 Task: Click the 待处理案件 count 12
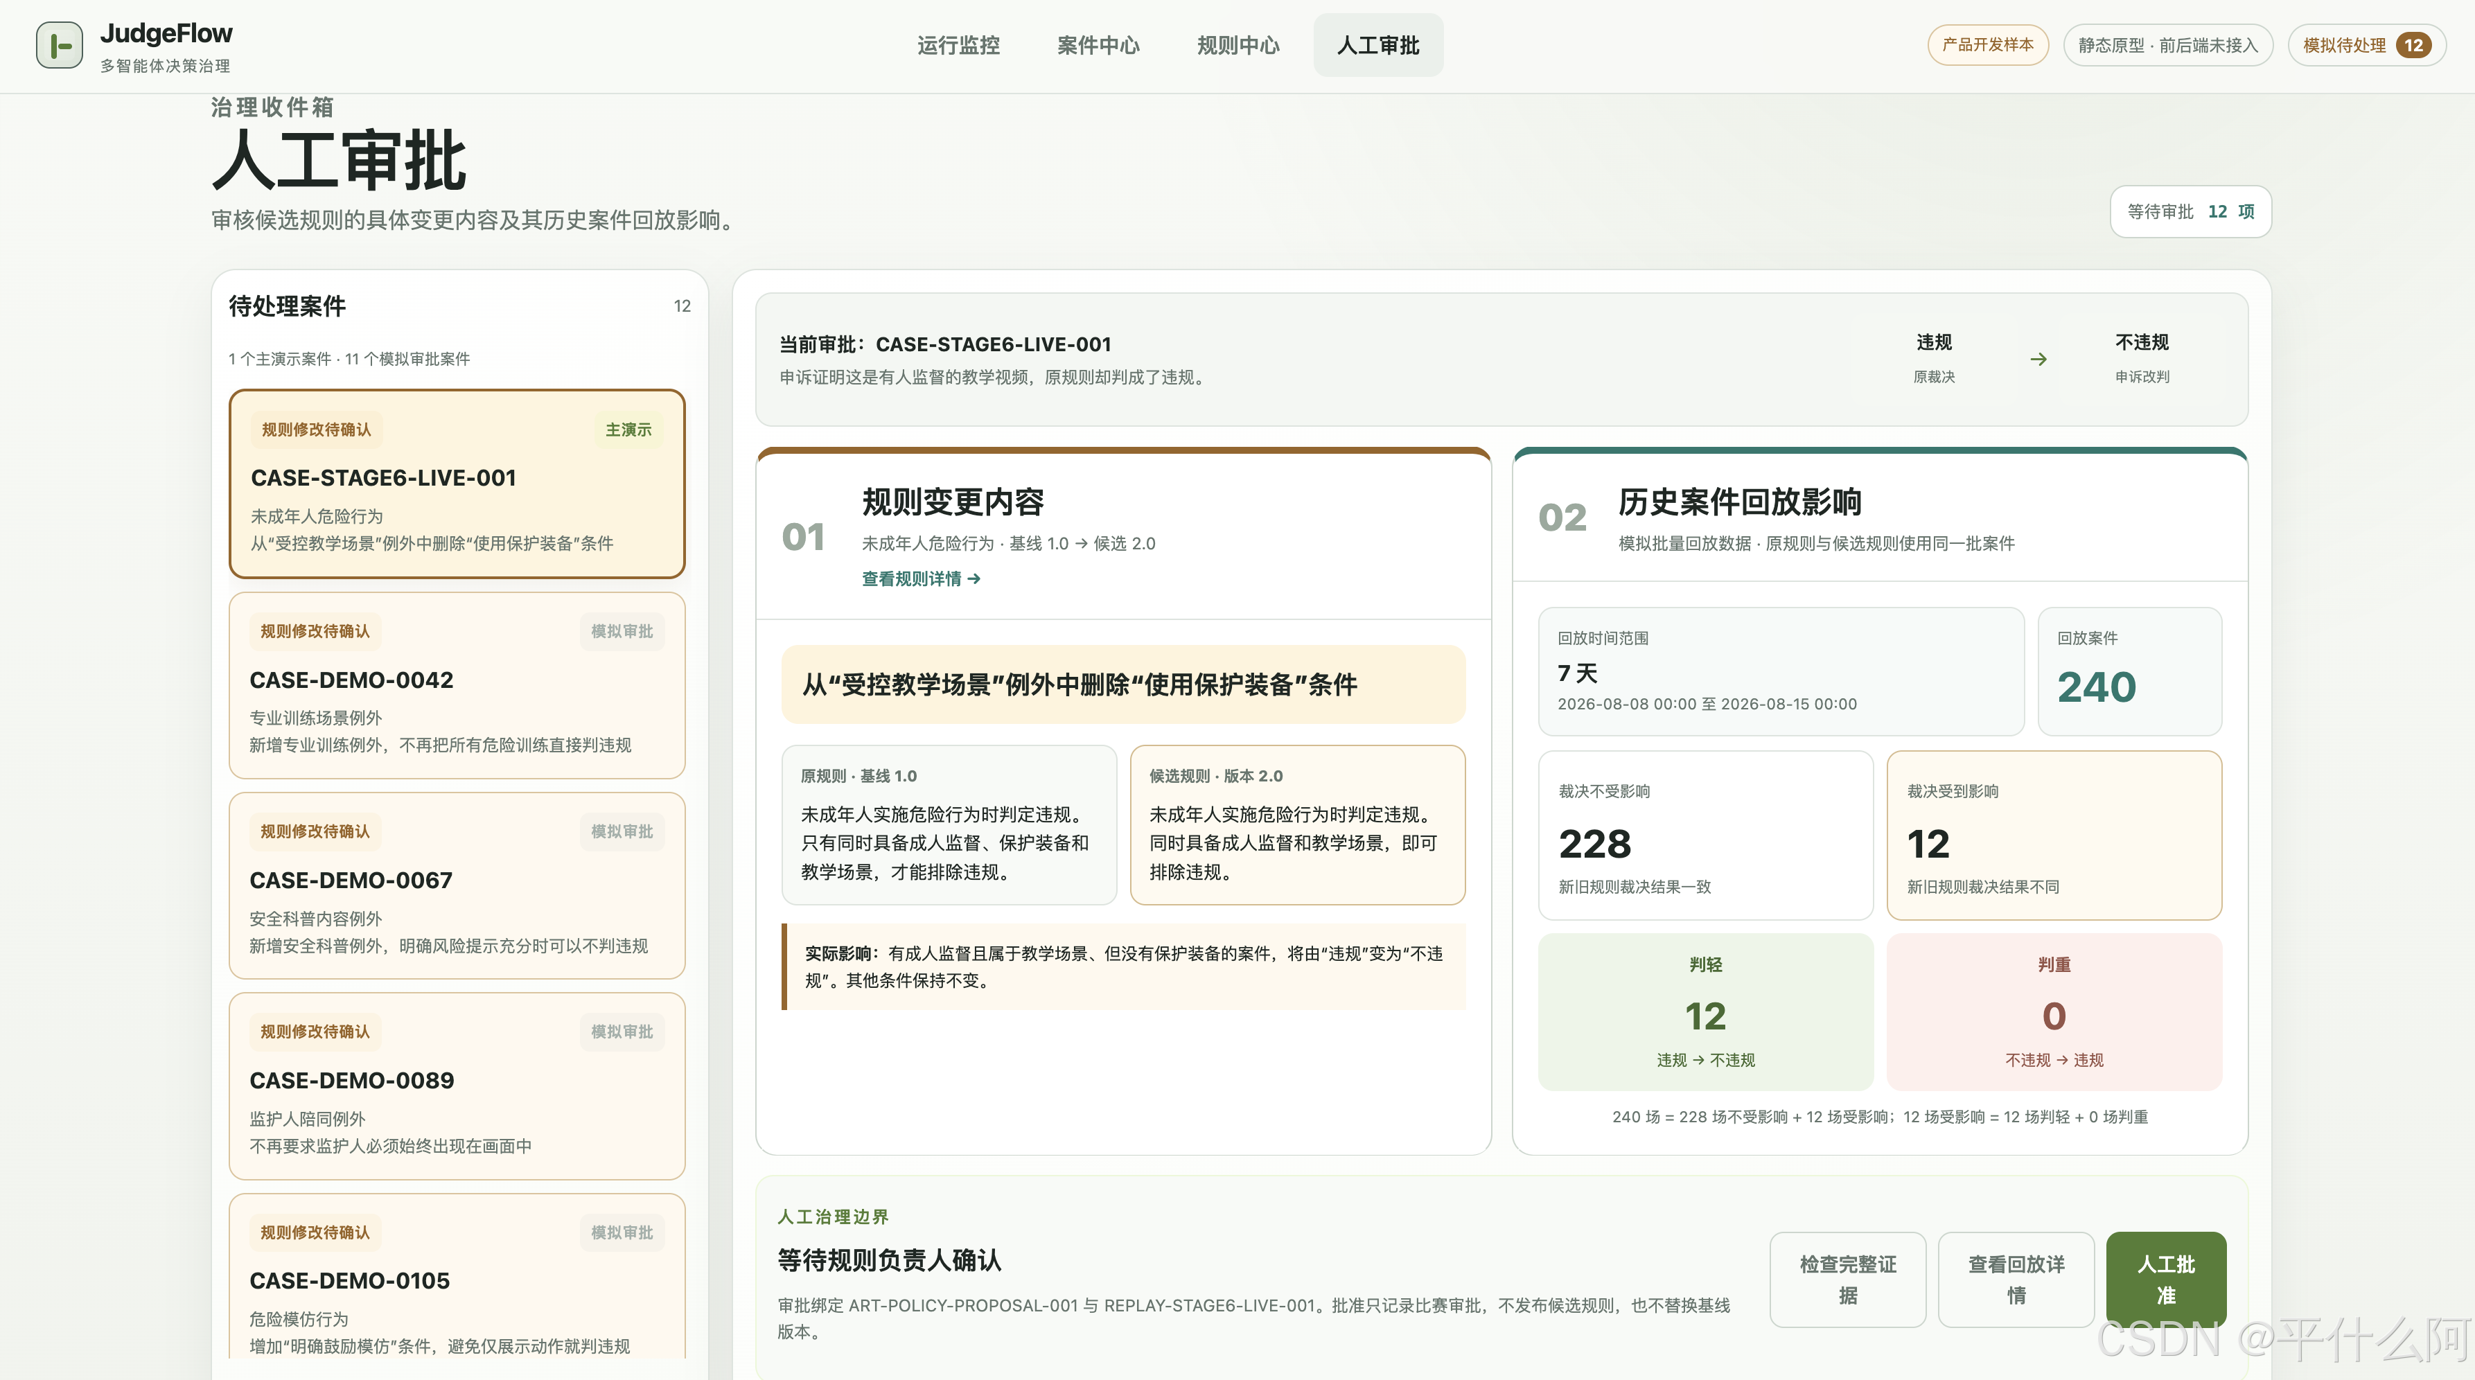point(682,306)
